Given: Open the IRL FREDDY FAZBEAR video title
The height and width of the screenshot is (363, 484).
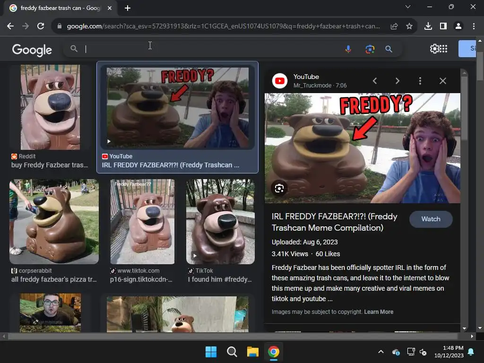Looking at the screenshot, I should 334,222.
